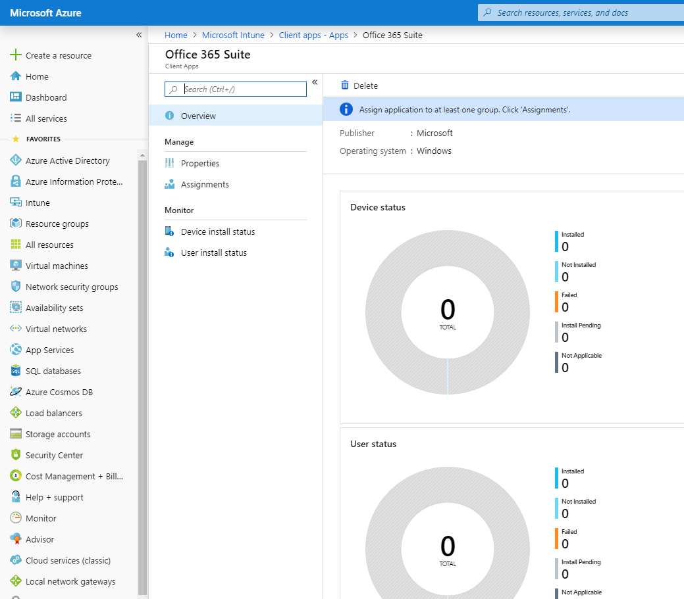Click the Virtual machines icon
This screenshot has width=684, height=599.
[x=16, y=266]
